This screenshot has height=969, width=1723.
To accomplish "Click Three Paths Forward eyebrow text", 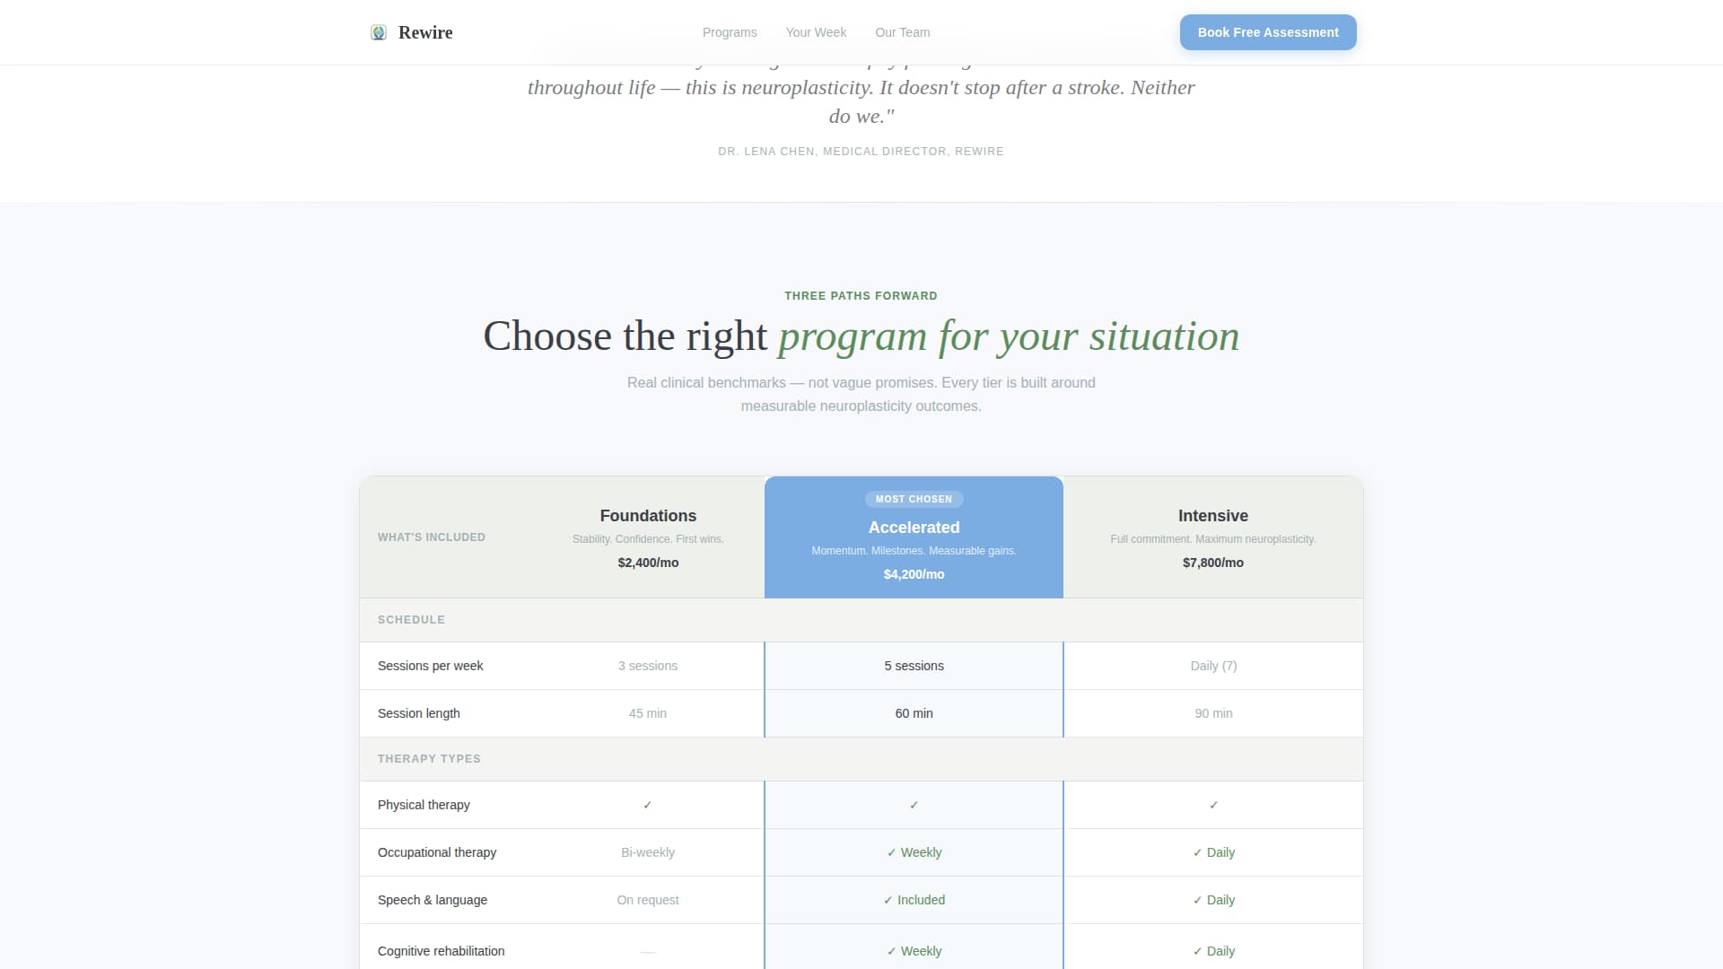I will [861, 296].
